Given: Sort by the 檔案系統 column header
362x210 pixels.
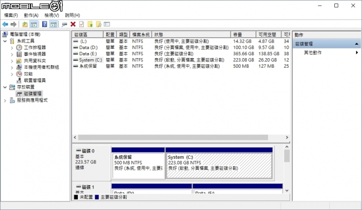Looking at the screenshot, I should 141,35.
